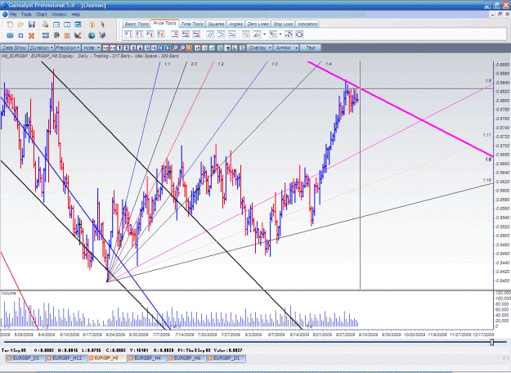Viewport: 511px width, 373px height.
Task: Click the new document icon
Action: click(10, 25)
